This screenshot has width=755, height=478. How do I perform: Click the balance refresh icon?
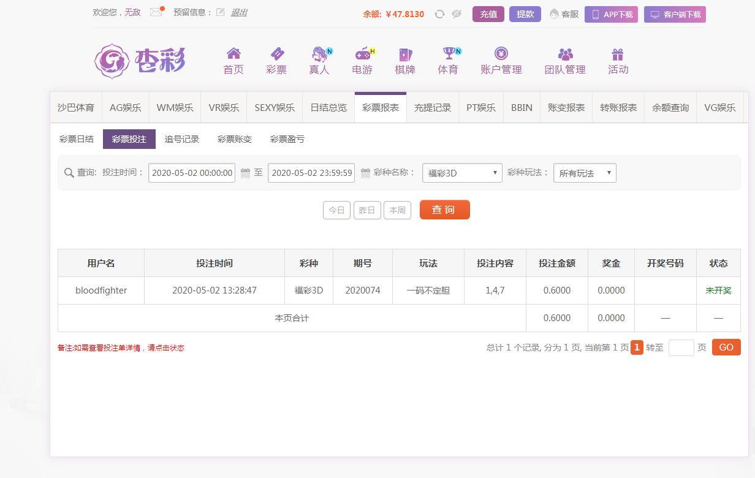tap(439, 14)
